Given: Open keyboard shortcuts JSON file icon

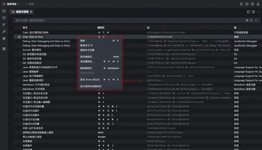Looking at the screenshot, I should click(249, 12).
